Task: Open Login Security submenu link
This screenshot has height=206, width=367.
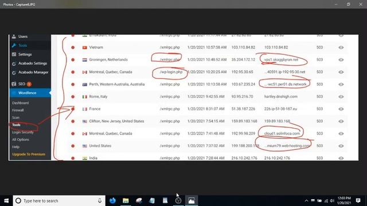Action: [x=23, y=132]
